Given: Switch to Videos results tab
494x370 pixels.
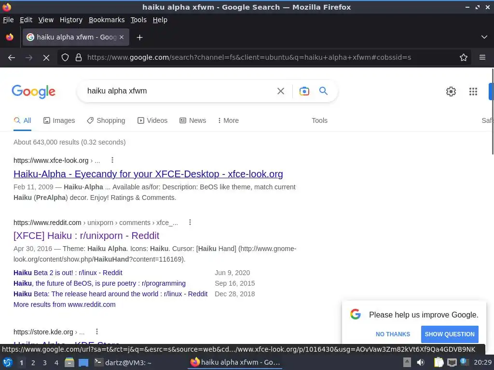Looking at the screenshot, I should pos(152,120).
